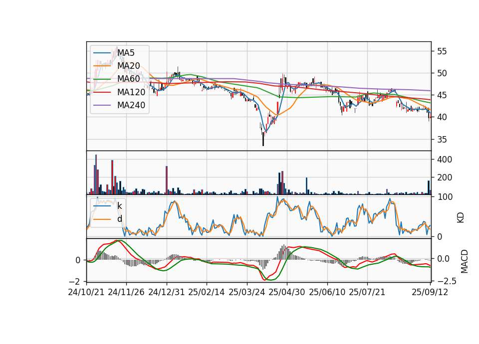The height and width of the screenshot is (344, 479).
Task: Click the MACD axis title
Action: 465,261
